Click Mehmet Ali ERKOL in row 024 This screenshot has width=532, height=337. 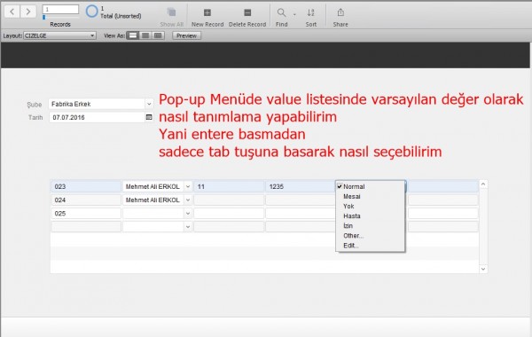(153, 200)
